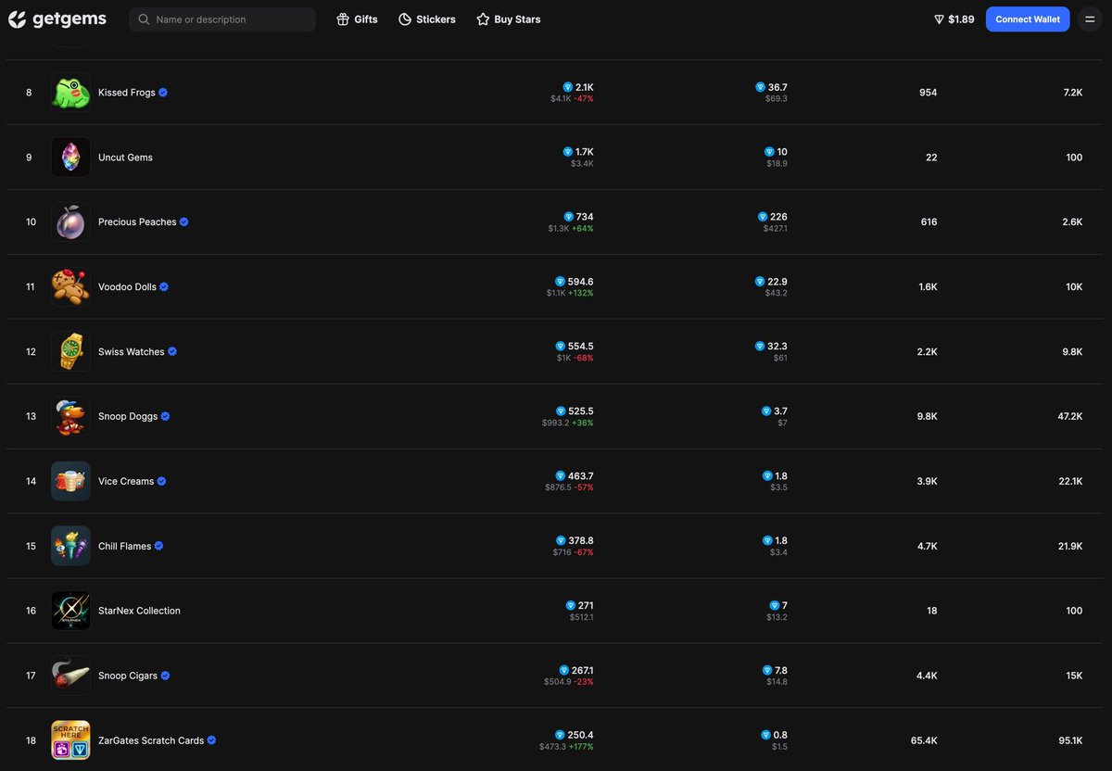Click the Kissed Frogs collection thumbnail
Image resolution: width=1112 pixels, height=771 pixels.
tap(70, 93)
